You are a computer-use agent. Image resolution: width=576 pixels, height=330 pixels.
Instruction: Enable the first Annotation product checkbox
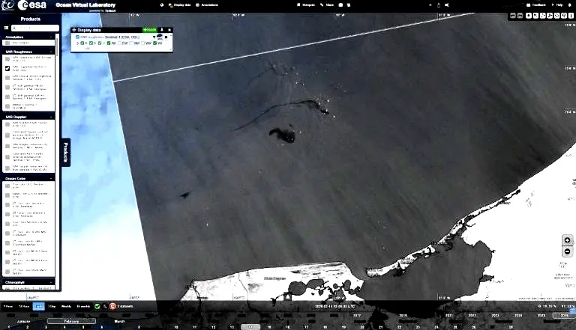click(7, 43)
